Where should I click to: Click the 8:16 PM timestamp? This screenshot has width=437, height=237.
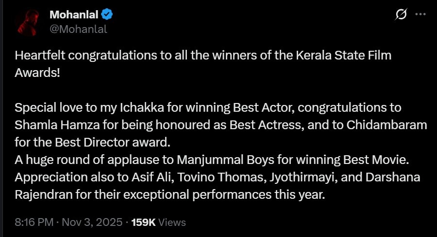(34, 222)
